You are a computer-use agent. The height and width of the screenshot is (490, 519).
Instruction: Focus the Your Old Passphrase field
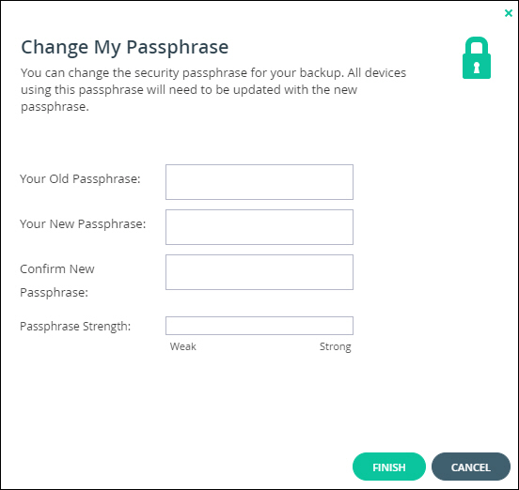(259, 182)
